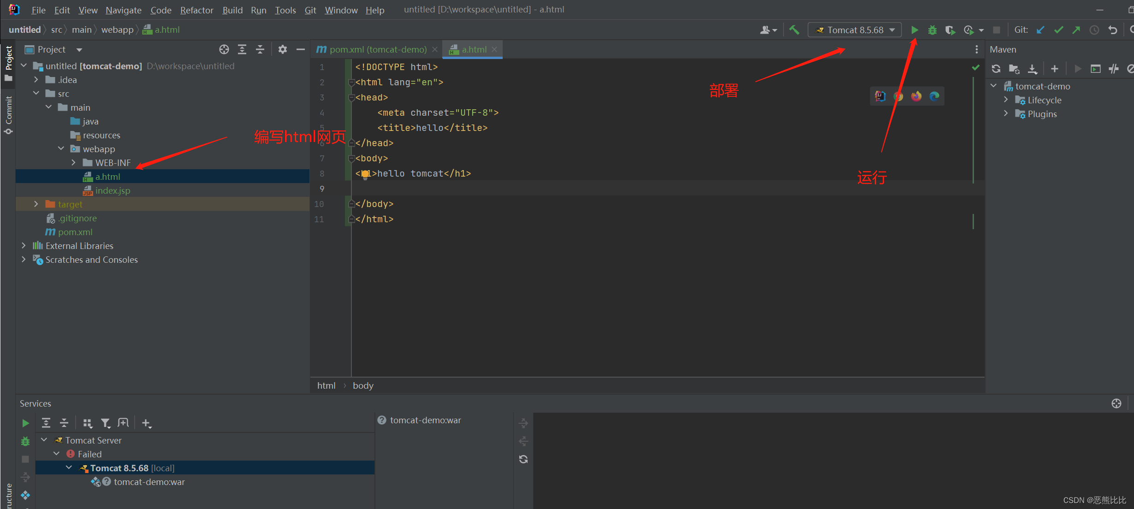Open the Project tool window side tab
Image resolution: width=1134 pixels, height=509 pixels.
click(x=8, y=63)
